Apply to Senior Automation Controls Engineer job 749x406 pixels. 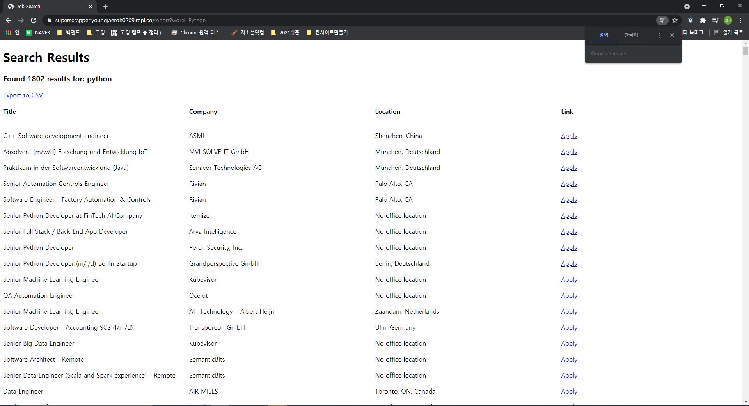[x=569, y=184]
